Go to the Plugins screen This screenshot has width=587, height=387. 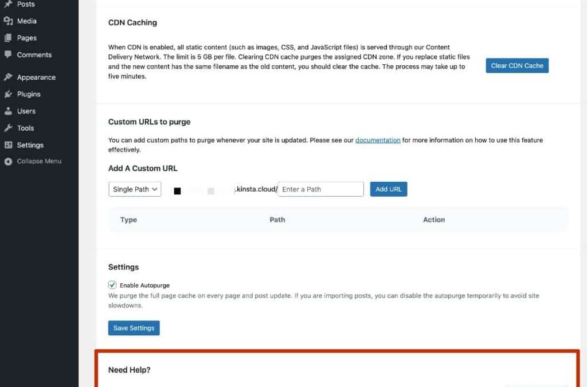[x=26, y=94]
